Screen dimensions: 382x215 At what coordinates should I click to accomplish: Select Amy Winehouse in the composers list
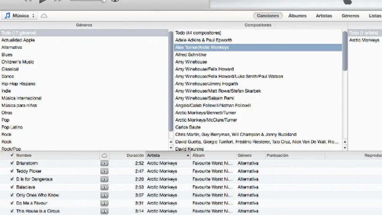pyautogui.click(x=191, y=62)
